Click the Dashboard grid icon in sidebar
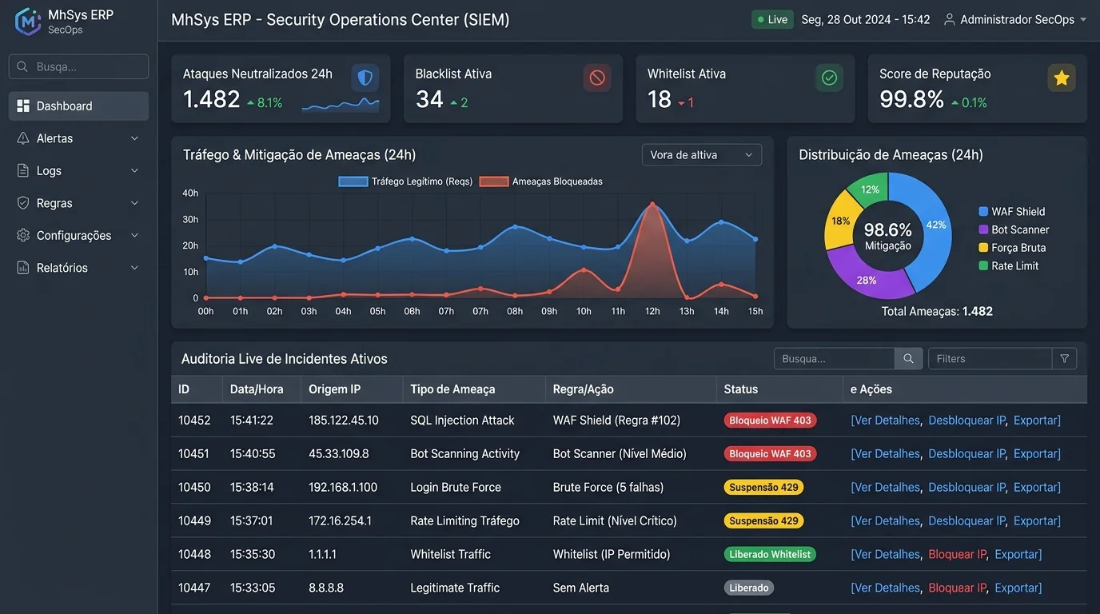The image size is (1100, 614). coord(23,106)
